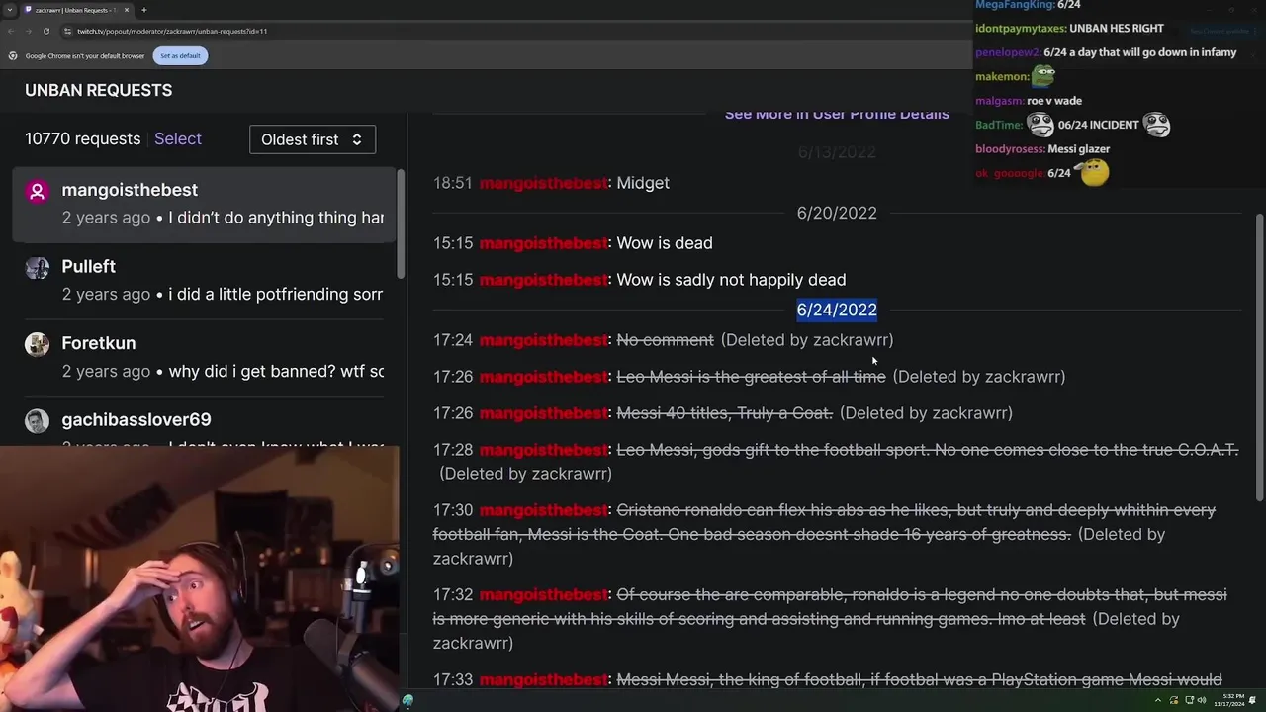This screenshot has width=1266, height=712.
Task: Click the forward navigation arrow in Chrome
Action: click(x=28, y=31)
